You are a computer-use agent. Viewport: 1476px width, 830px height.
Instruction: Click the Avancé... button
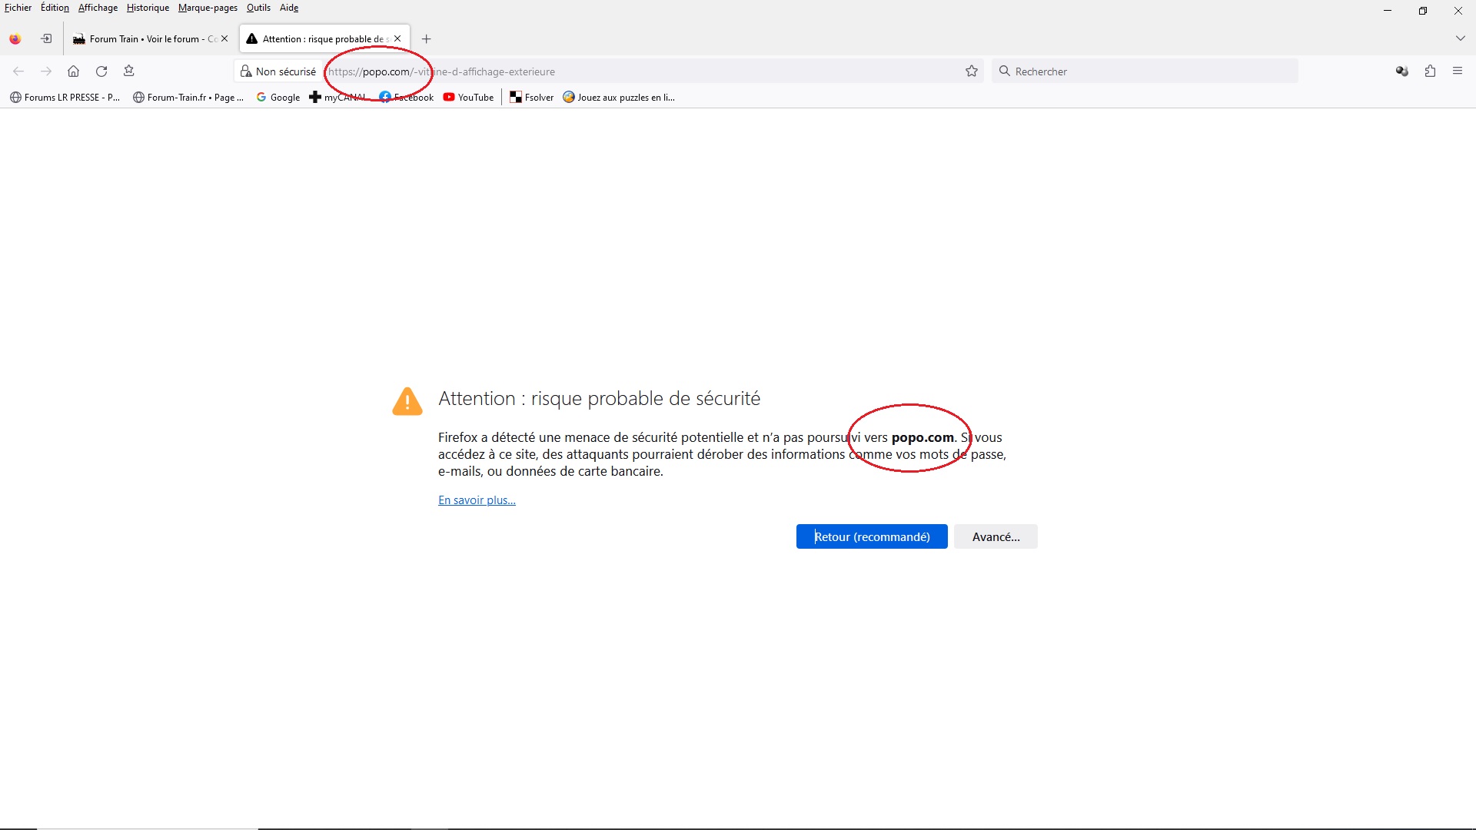(996, 536)
